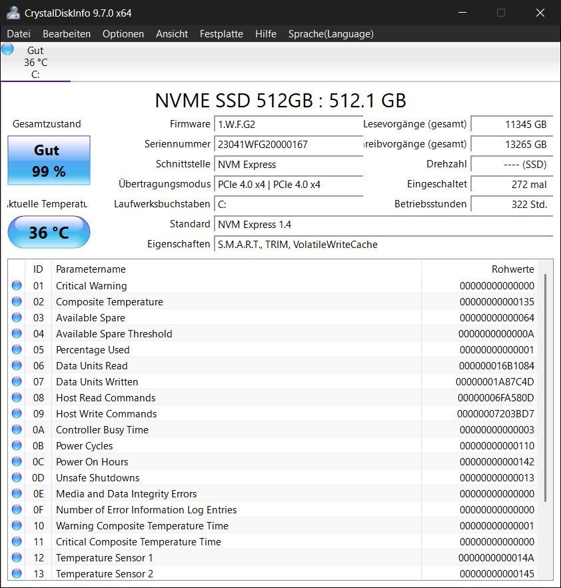The image size is (561, 588).
Task: Click the status dot beside Percentage Used
Action: pos(17,349)
